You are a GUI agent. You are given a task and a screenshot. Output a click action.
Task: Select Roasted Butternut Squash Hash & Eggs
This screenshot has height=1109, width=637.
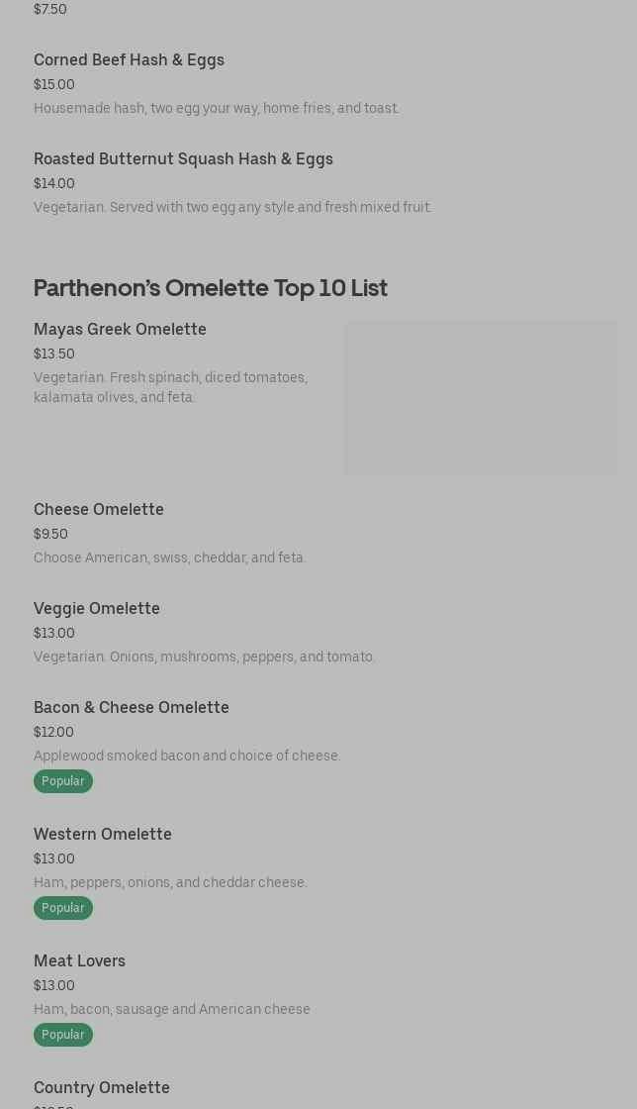[183, 158]
